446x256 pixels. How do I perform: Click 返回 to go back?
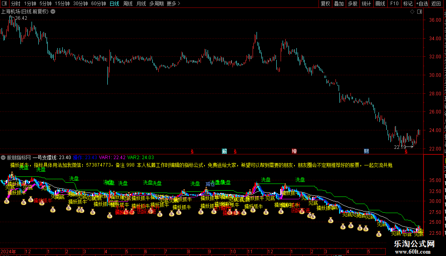coord(436,4)
